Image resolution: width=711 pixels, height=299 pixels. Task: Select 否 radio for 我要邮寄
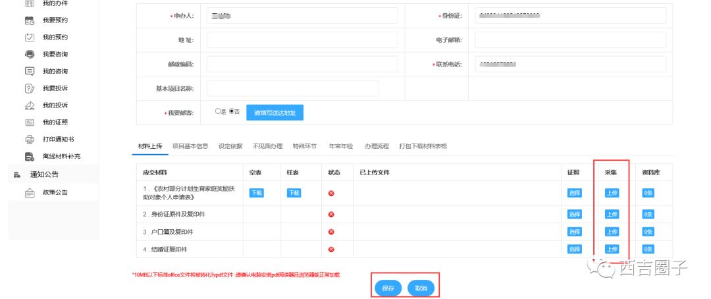232,111
